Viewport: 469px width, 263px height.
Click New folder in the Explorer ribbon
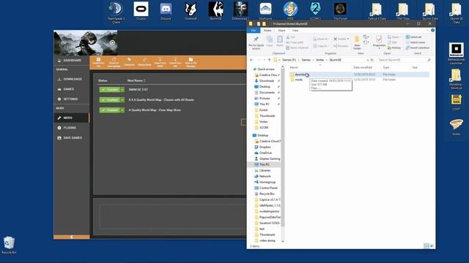[x=357, y=43]
